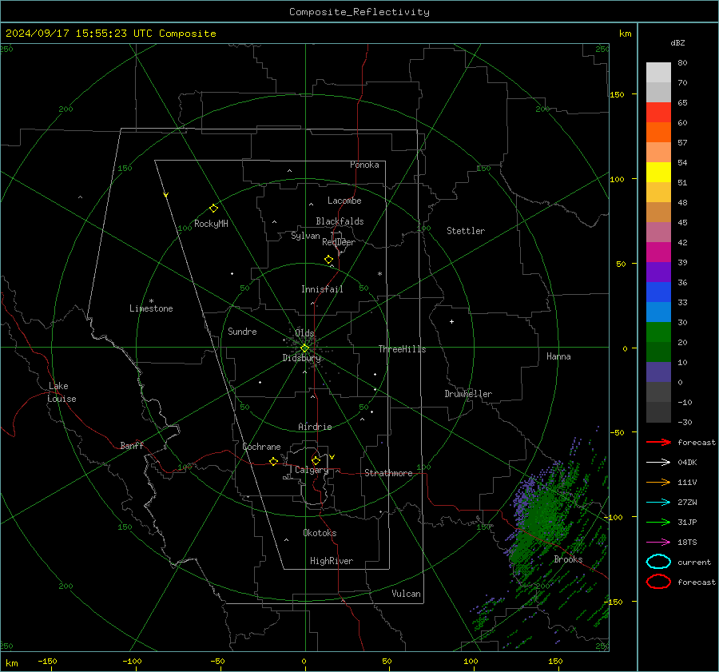The image size is (719, 672).
Task: Select the cyan 27ZW arrow icon
Action: [x=658, y=502]
